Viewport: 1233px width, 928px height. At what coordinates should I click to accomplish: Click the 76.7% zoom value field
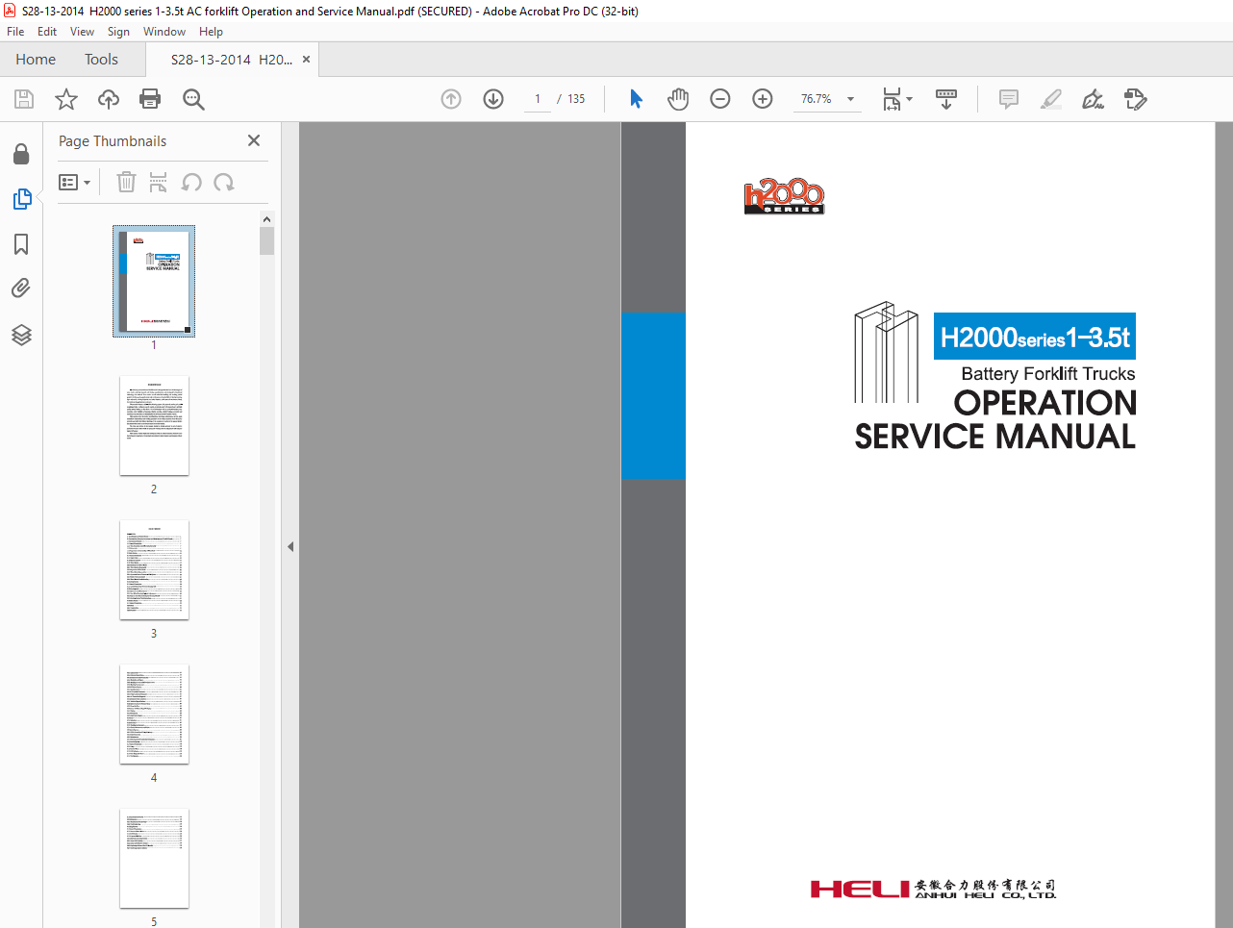click(818, 99)
